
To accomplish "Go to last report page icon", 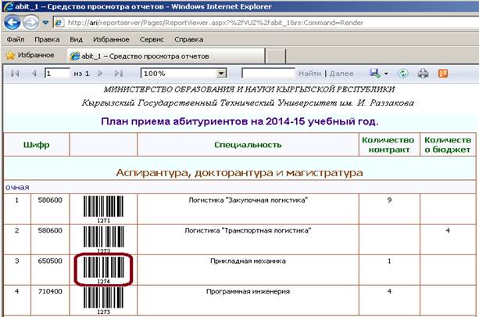I will click(x=119, y=74).
